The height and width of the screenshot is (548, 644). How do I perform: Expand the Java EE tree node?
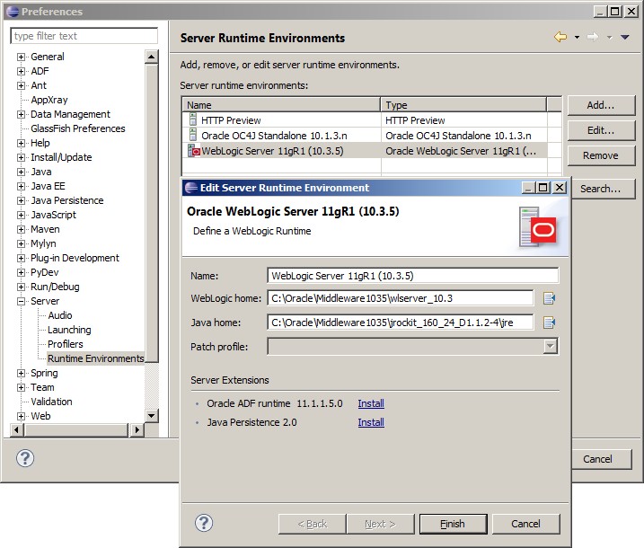(22, 186)
